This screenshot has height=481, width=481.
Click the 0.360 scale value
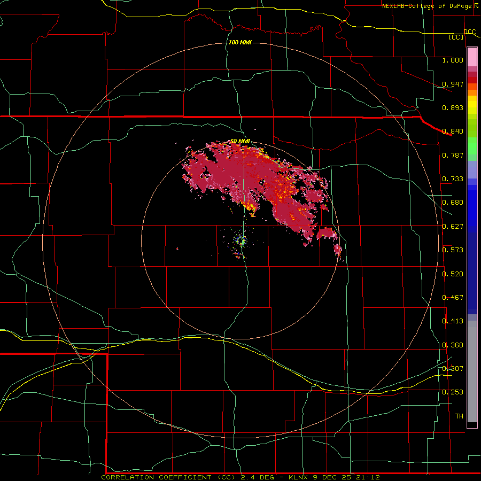coord(453,345)
